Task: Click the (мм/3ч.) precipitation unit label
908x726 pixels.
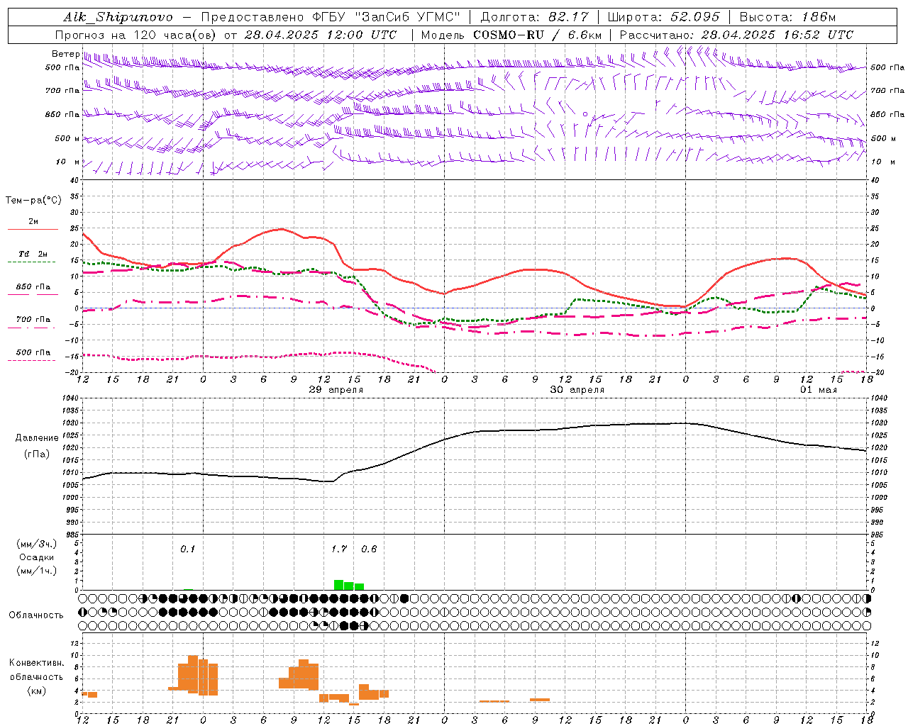Action: click(37, 544)
